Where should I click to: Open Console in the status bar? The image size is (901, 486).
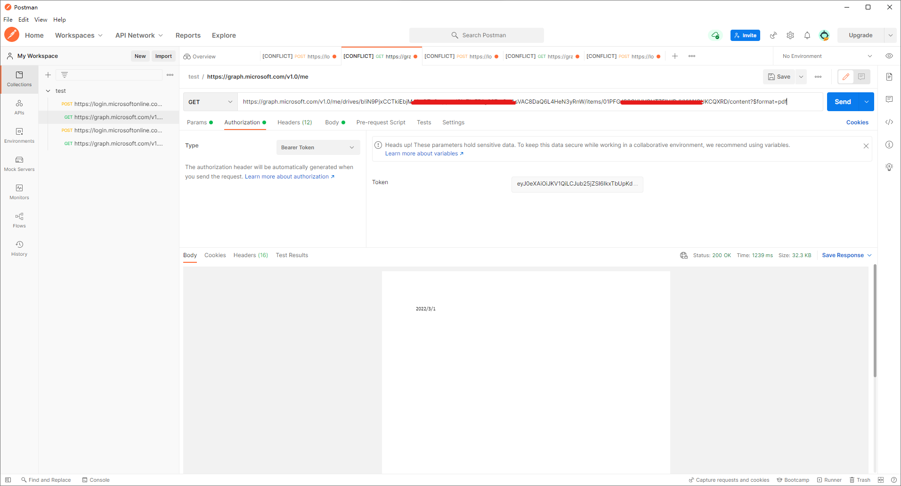click(96, 480)
